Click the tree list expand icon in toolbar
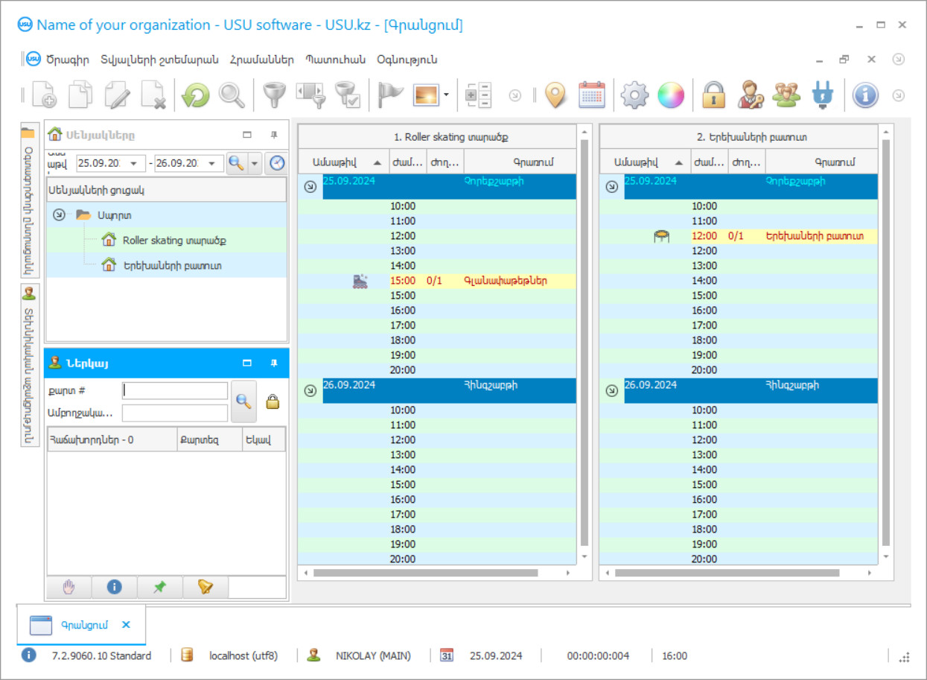Screen dimensions: 927x680 [x=479, y=95]
